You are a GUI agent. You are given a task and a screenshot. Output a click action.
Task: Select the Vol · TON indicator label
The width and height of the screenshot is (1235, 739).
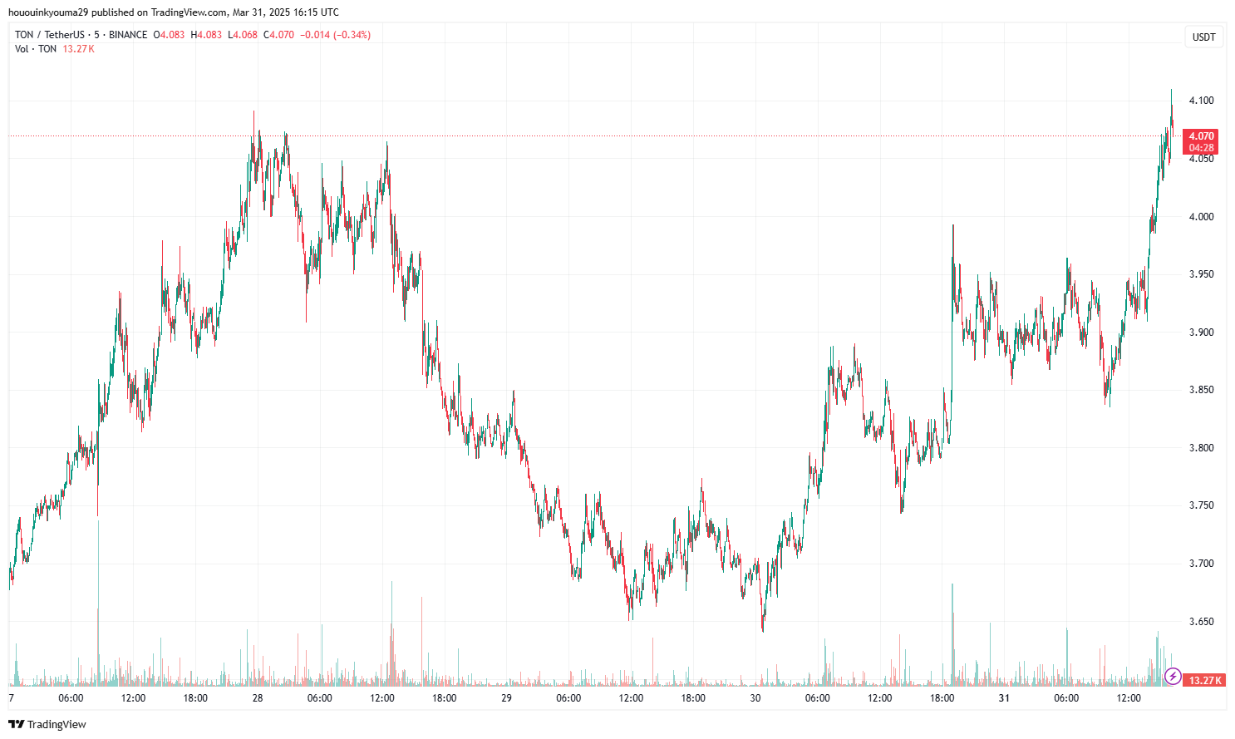tap(36, 49)
